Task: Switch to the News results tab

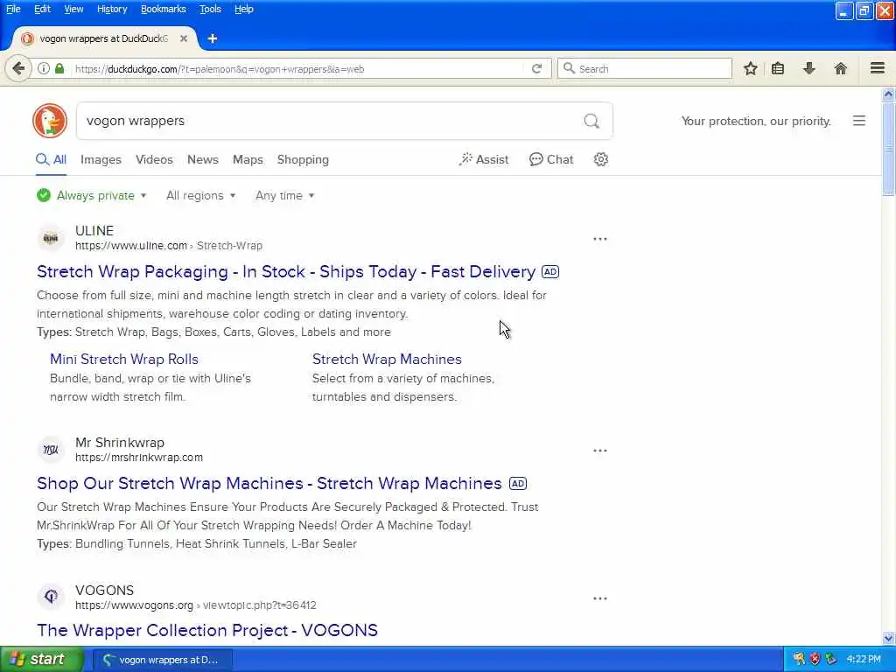Action: click(x=203, y=159)
